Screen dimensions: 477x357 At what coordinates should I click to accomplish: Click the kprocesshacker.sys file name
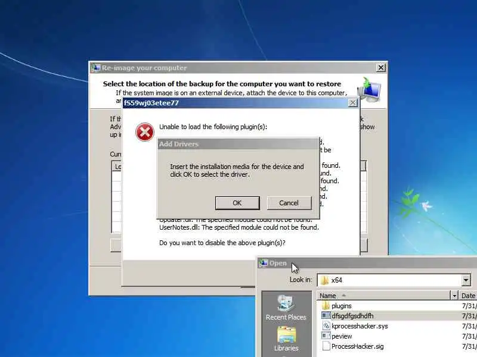[x=360, y=326]
